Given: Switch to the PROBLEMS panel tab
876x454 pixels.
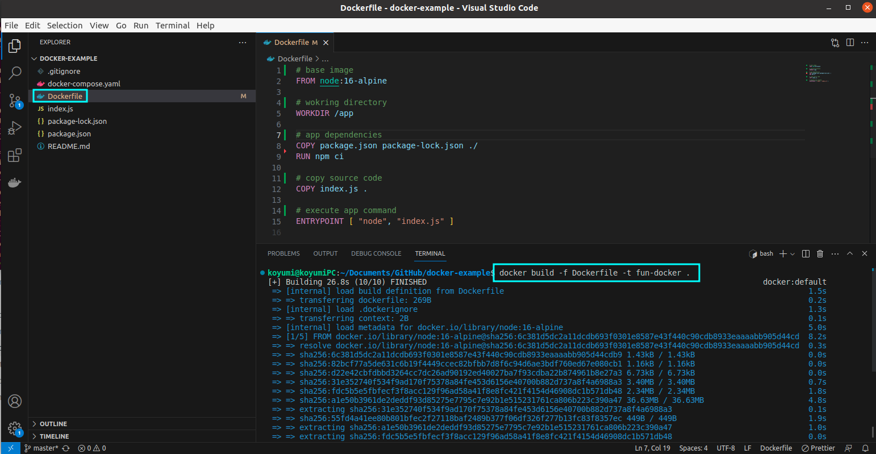Looking at the screenshot, I should tap(283, 253).
